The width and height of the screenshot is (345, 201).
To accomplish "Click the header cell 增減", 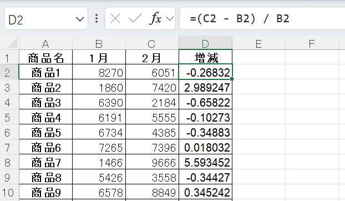I will (x=206, y=57).
